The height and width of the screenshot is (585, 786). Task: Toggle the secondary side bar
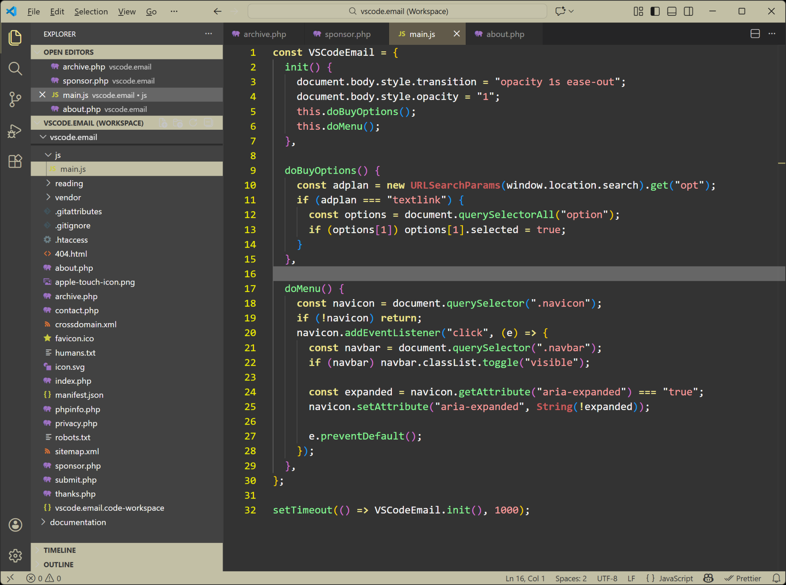689,11
